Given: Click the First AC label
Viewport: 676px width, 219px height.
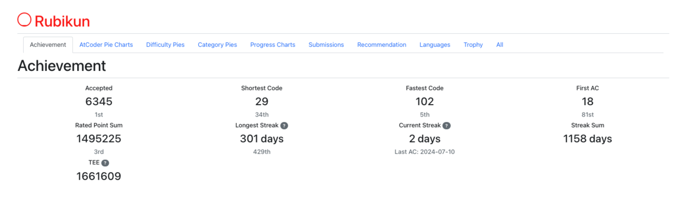Looking at the screenshot, I should tap(588, 88).
